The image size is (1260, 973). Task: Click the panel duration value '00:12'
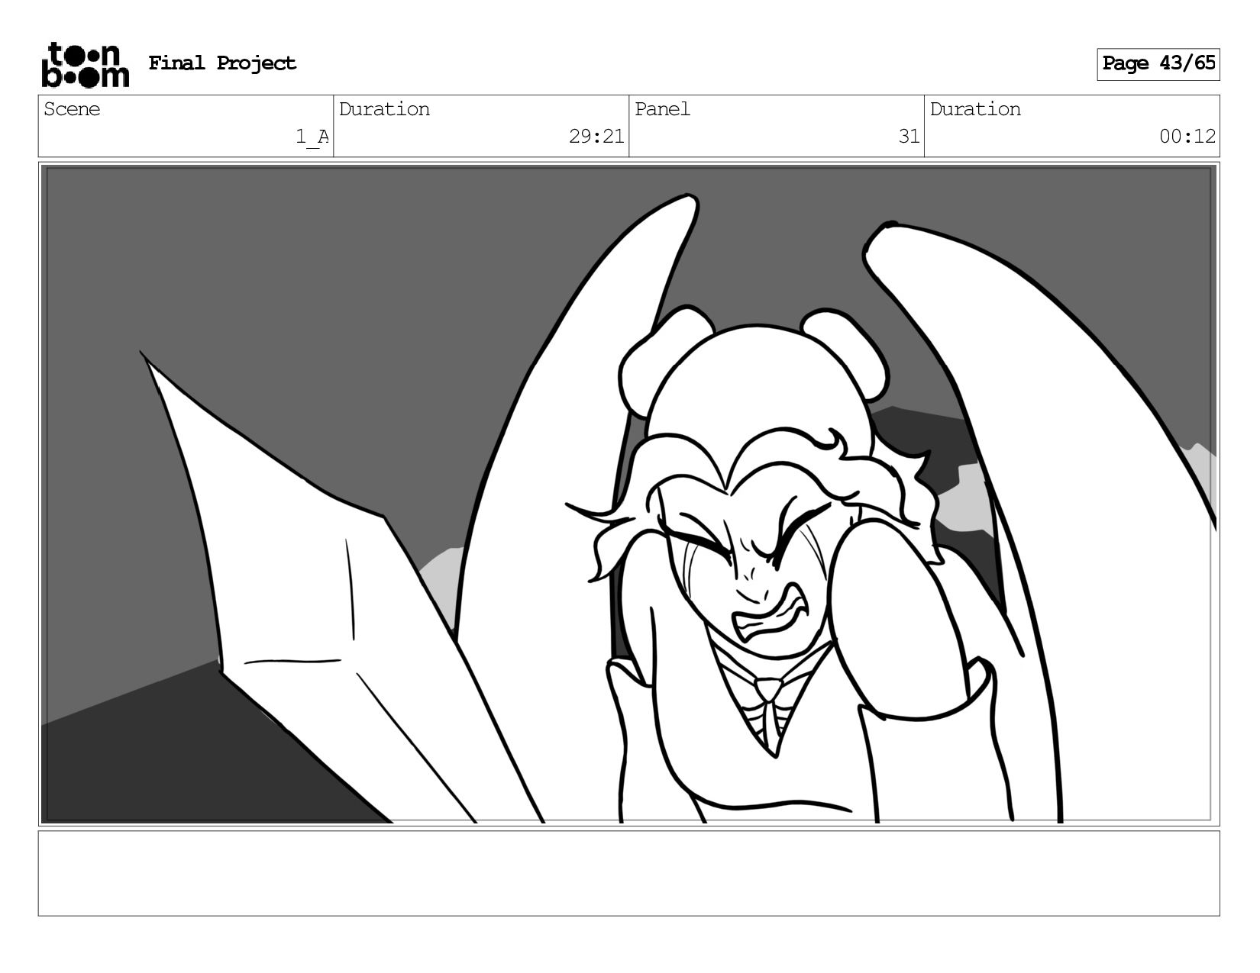1187,137
